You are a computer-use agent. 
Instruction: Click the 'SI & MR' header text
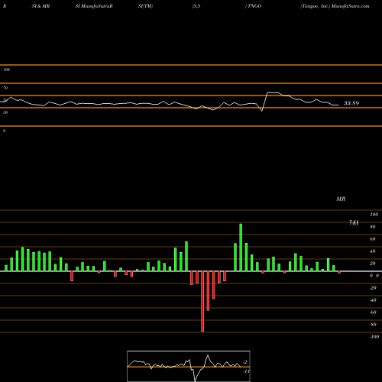40,6
